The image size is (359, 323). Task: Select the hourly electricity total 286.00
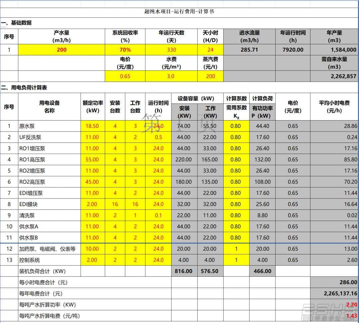pyautogui.click(x=334, y=282)
